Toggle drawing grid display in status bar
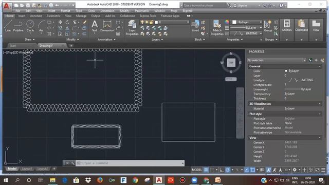The height and width of the screenshot is (185, 329). pos(206,170)
